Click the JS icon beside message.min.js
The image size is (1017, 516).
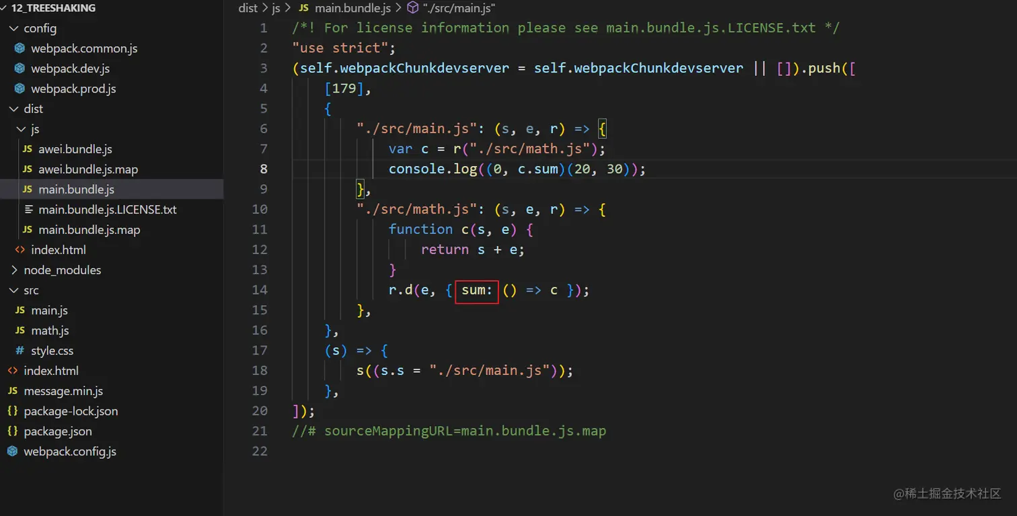coord(12,391)
